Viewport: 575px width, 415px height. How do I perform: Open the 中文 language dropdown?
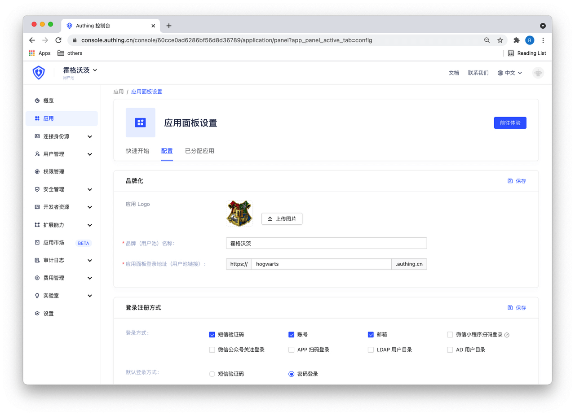[509, 73]
